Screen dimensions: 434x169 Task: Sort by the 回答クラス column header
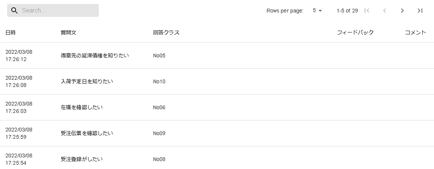[x=166, y=33]
